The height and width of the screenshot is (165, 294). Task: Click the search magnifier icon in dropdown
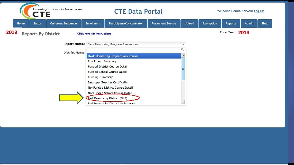(183, 50)
